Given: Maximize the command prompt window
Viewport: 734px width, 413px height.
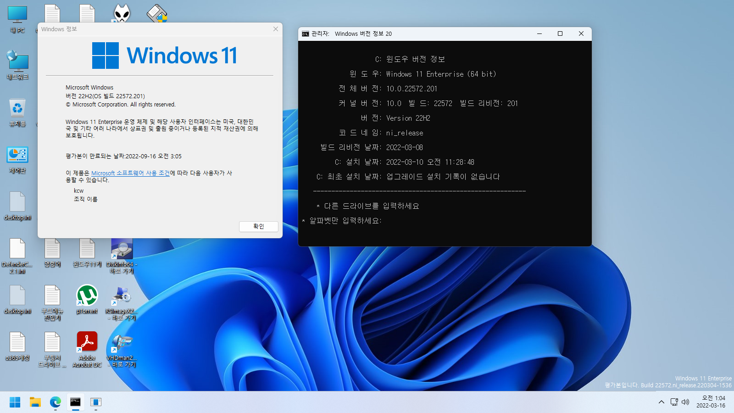Looking at the screenshot, I should (x=560, y=33).
